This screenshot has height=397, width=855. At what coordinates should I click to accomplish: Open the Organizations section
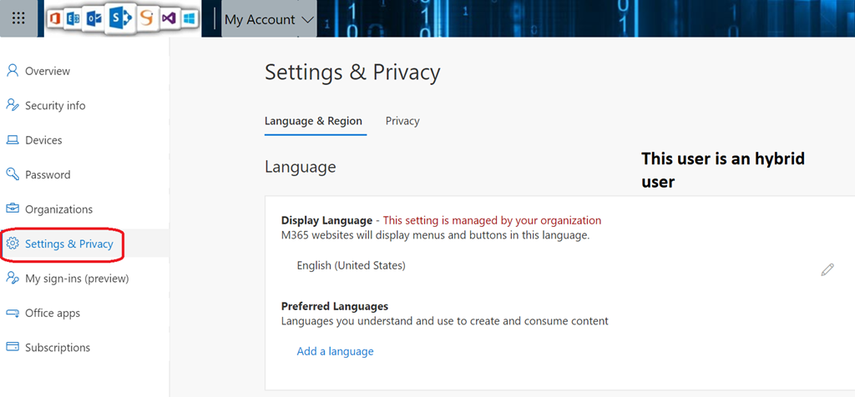58,209
